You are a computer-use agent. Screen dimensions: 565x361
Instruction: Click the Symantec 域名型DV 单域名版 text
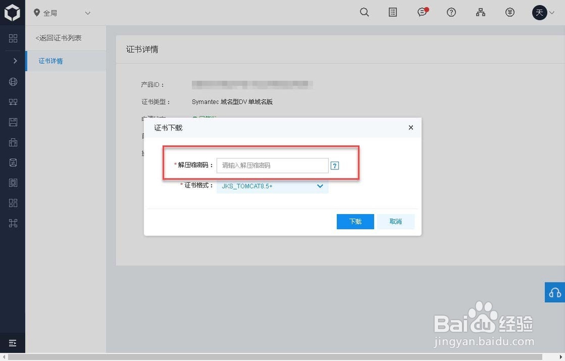(232, 102)
